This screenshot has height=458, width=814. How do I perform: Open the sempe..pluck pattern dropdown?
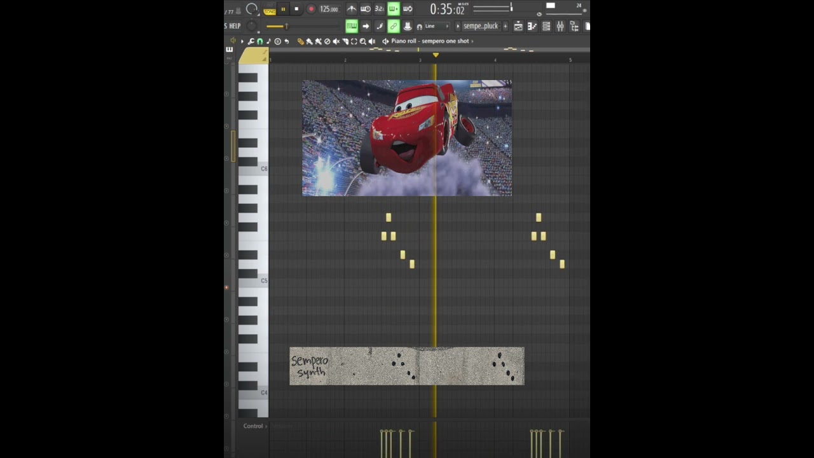481,26
